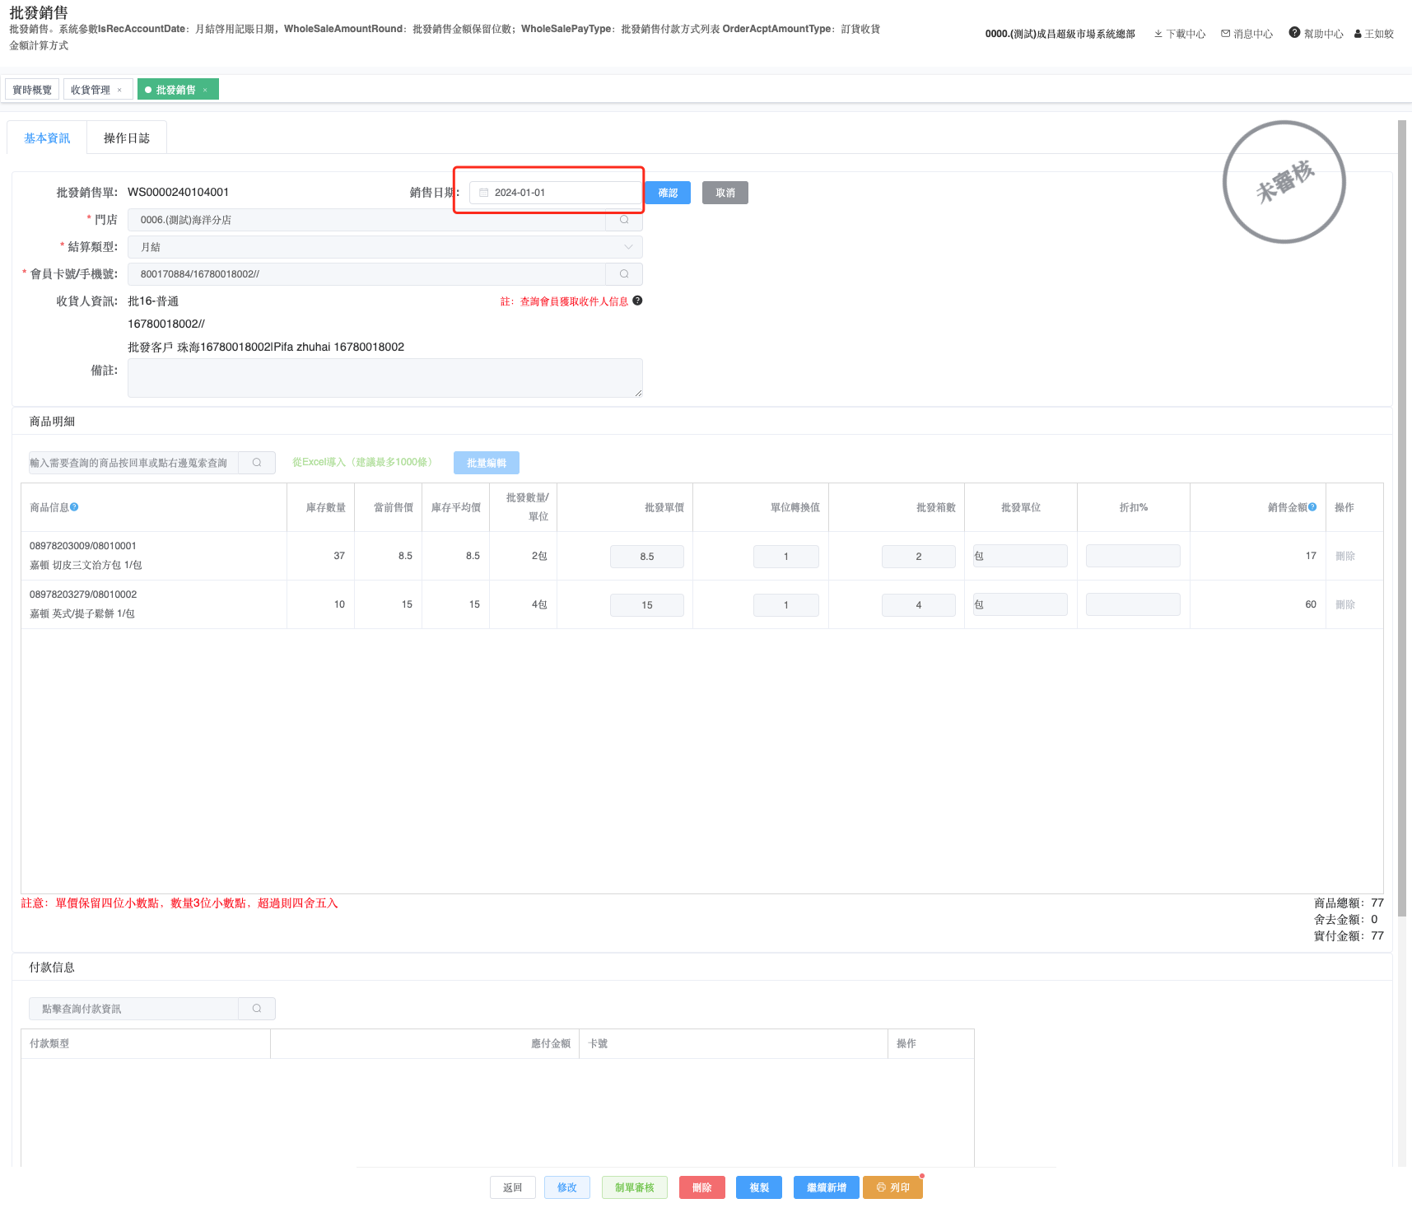
Task: Click the info icon next to 銷售金額
Action: pyautogui.click(x=1312, y=507)
